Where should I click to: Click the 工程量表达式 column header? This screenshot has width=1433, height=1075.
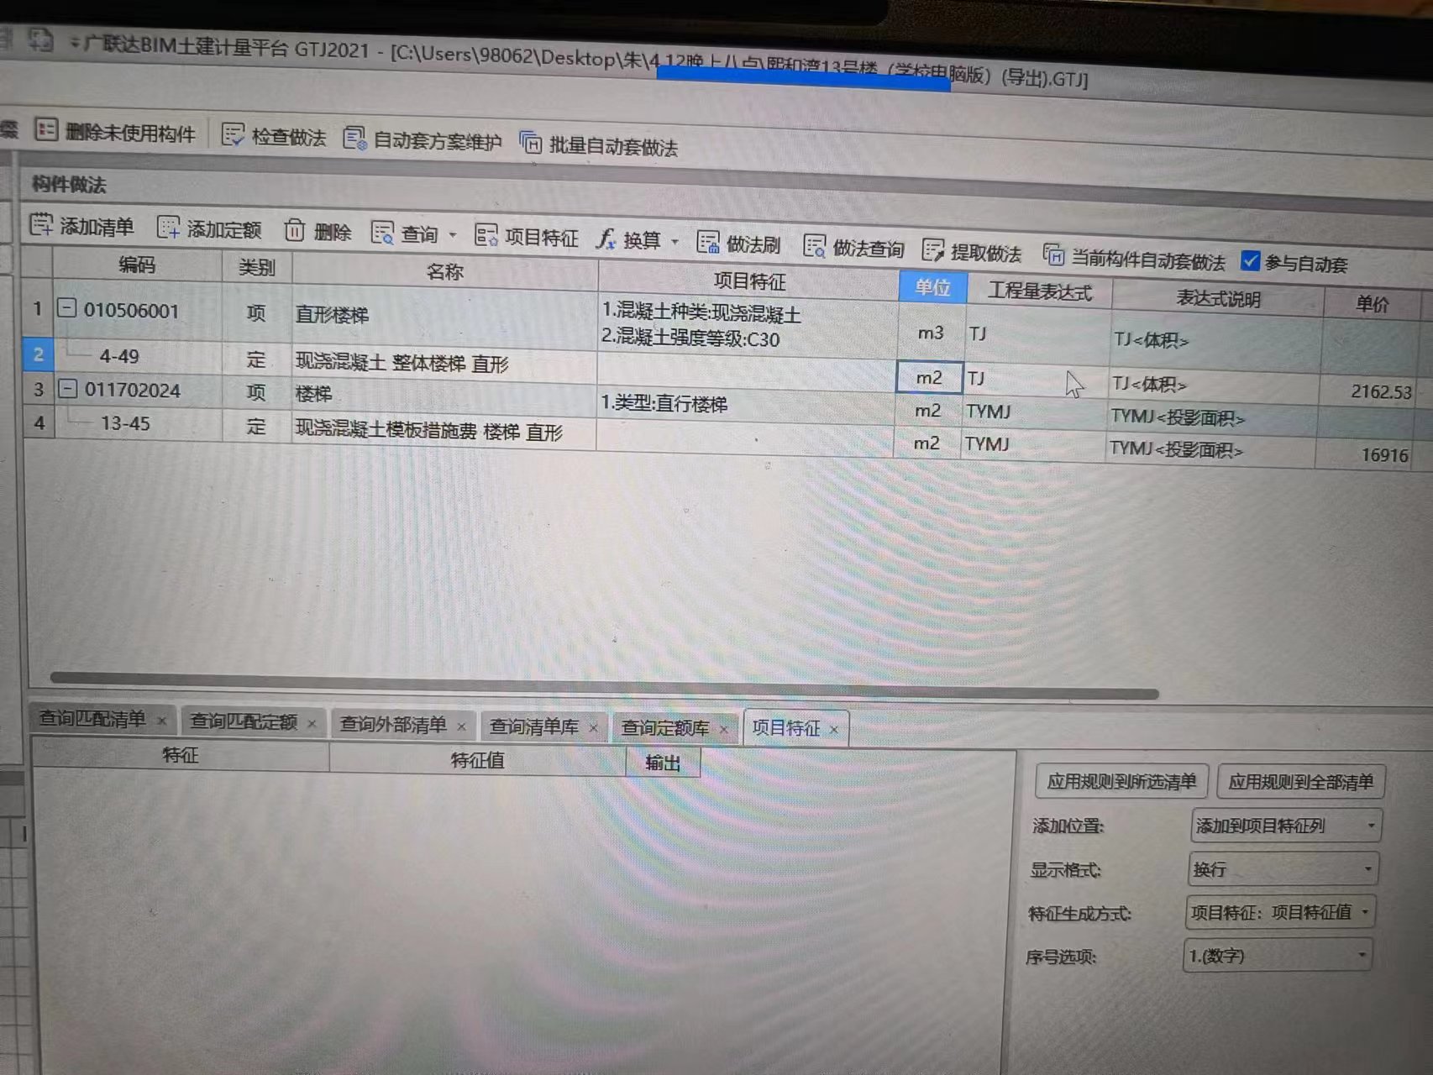click(1040, 291)
